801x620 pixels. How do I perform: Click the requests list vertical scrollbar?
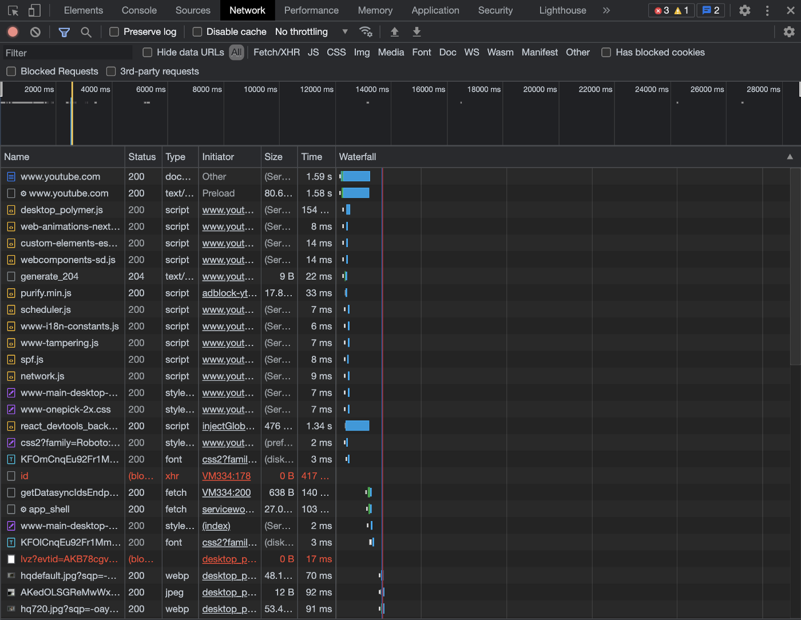795,267
